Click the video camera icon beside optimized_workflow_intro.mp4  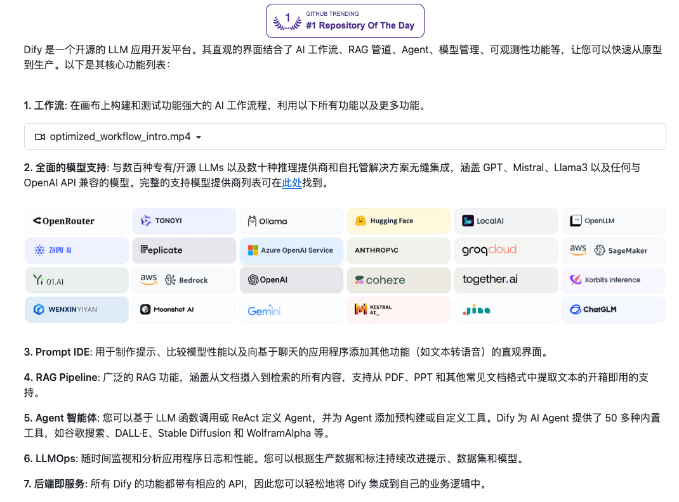(x=40, y=137)
